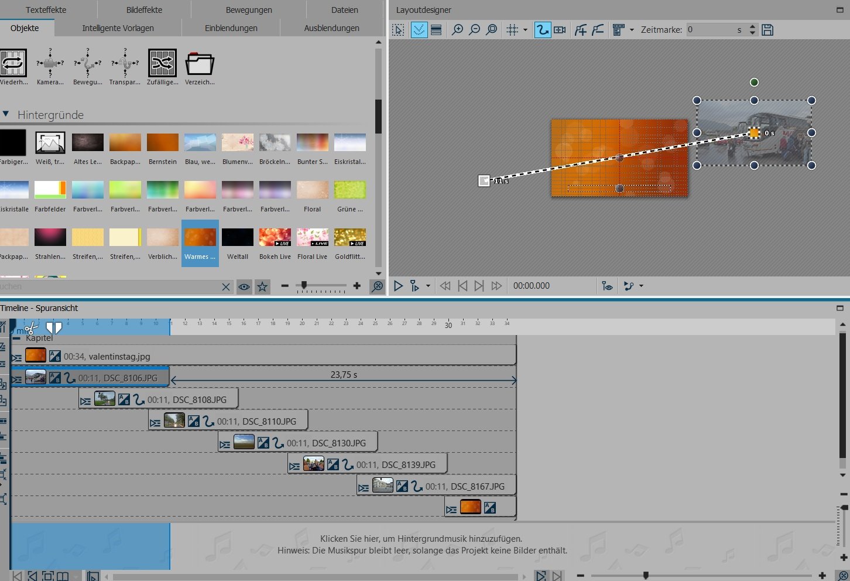Click the zoom in magnifier in Layoutdesigner
Screen dimensions: 850x581
(458, 30)
